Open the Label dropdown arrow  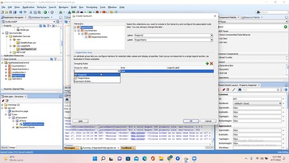212,40
